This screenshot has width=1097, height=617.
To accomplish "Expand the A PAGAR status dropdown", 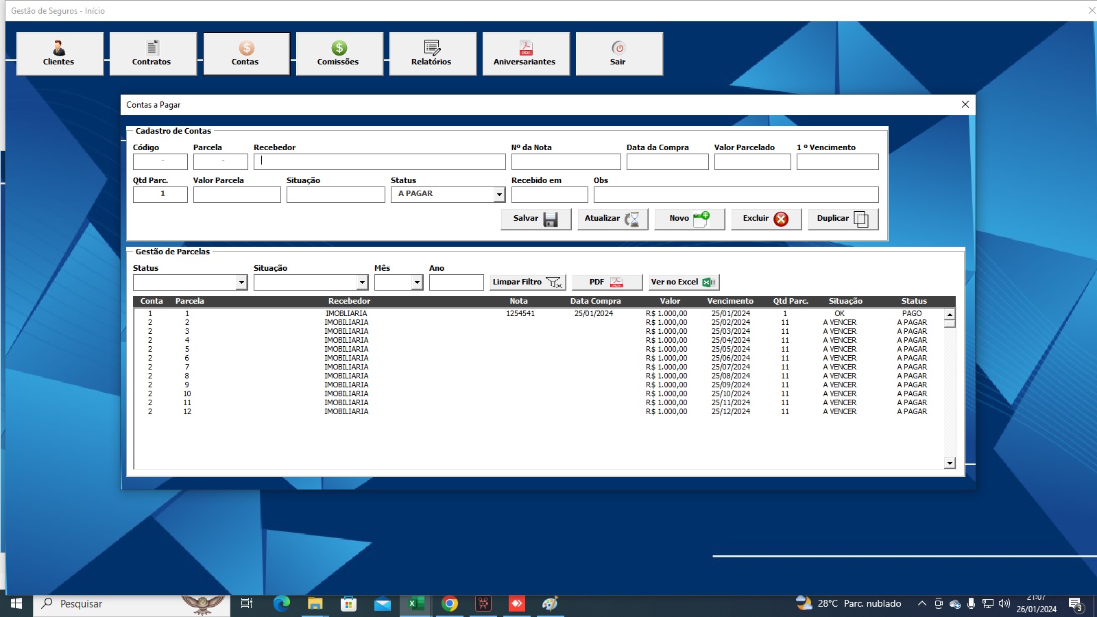I will [499, 195].
